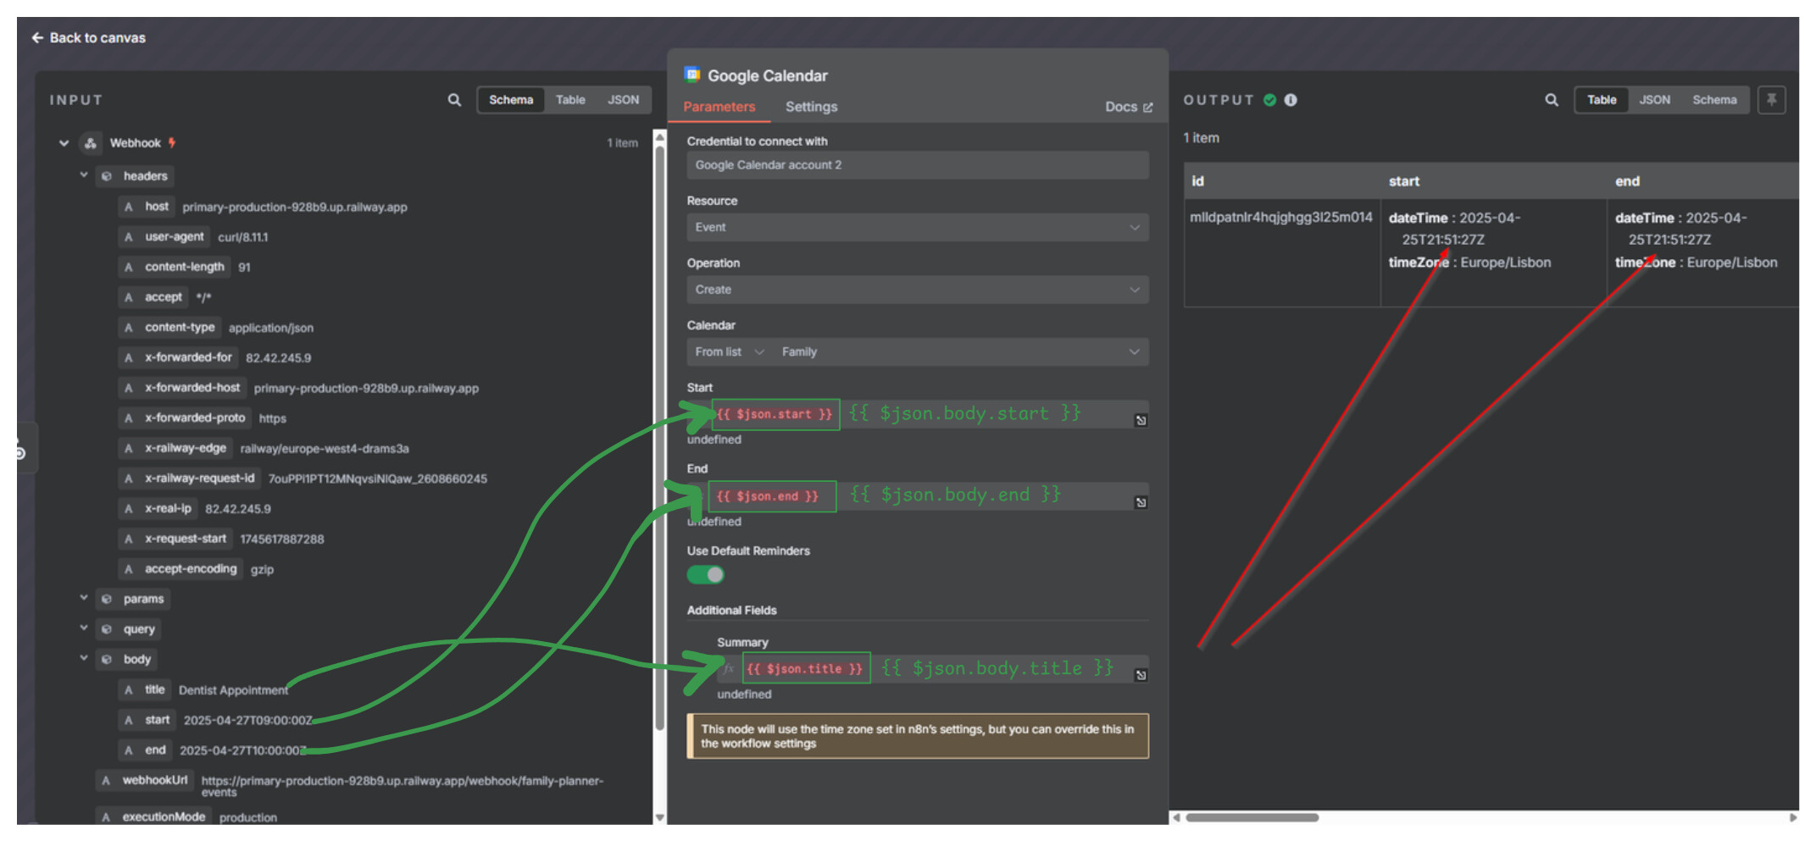
Task: Click the fx icon in Summary field
Action: point(729,668)
